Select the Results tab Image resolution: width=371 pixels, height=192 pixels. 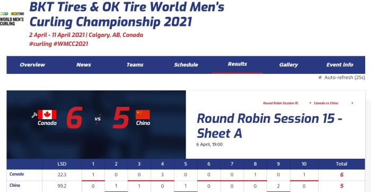237,64
